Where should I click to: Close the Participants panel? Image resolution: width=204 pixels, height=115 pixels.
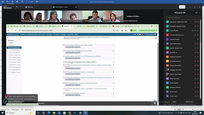click(x=199, y=13)
